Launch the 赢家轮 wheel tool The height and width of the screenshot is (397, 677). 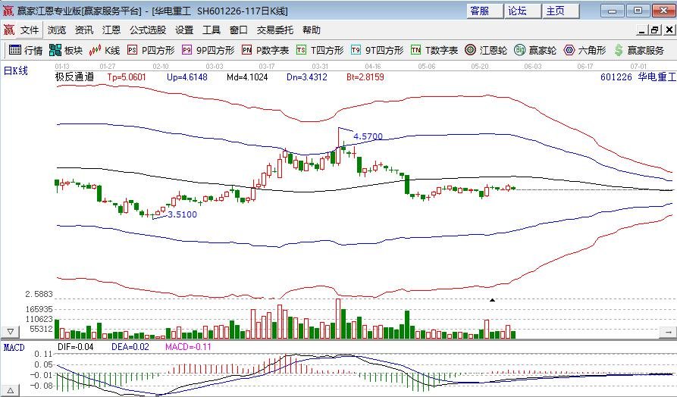click(535, 51)
